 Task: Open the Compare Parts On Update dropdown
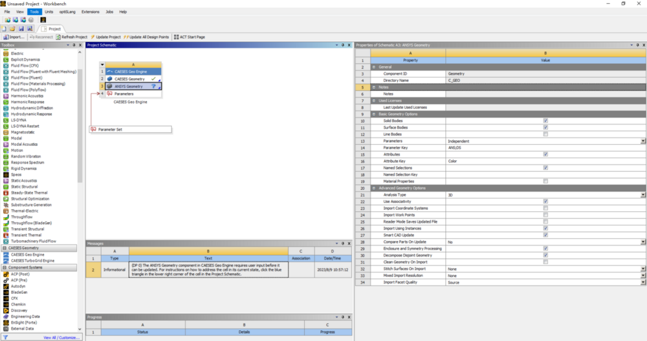pos(643,242)
